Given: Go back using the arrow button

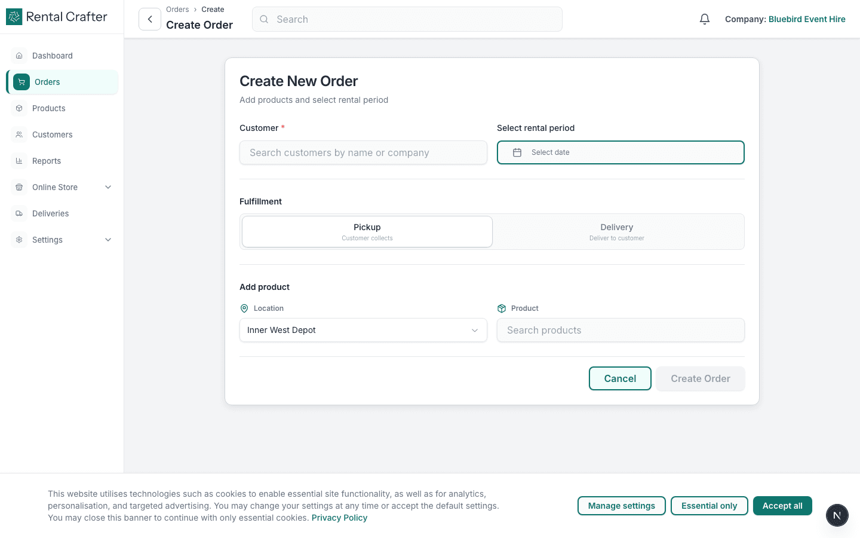Looking at the screenshot, I should tap(150, 19).
